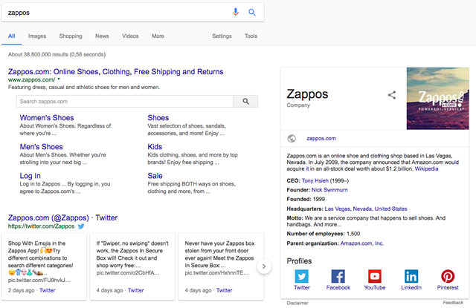Click Twitter link under 2 days ago tweet
The height and width of the screenshot is (308, 476).
48,290
